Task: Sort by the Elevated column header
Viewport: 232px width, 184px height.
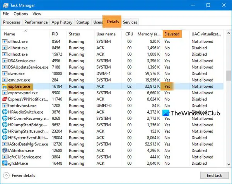Action: pos(176,34)
